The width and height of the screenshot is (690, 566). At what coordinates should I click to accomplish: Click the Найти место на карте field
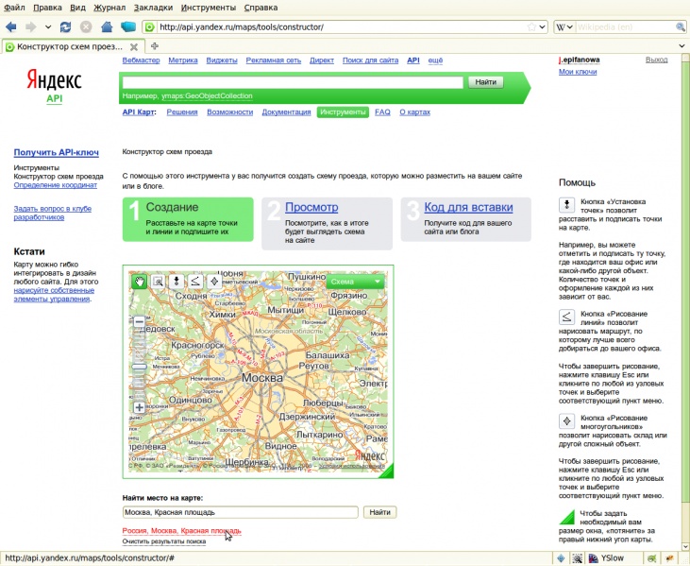241,512
